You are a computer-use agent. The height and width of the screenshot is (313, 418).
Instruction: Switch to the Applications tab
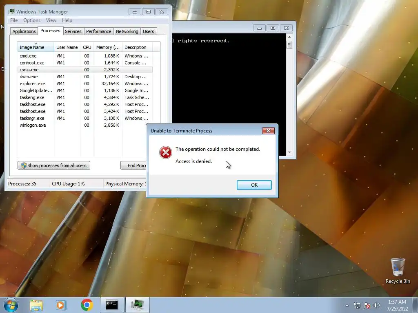coord(24,31)
